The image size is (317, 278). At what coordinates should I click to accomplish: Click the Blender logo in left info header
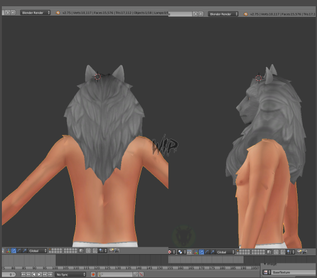click(x=58, y=13)
